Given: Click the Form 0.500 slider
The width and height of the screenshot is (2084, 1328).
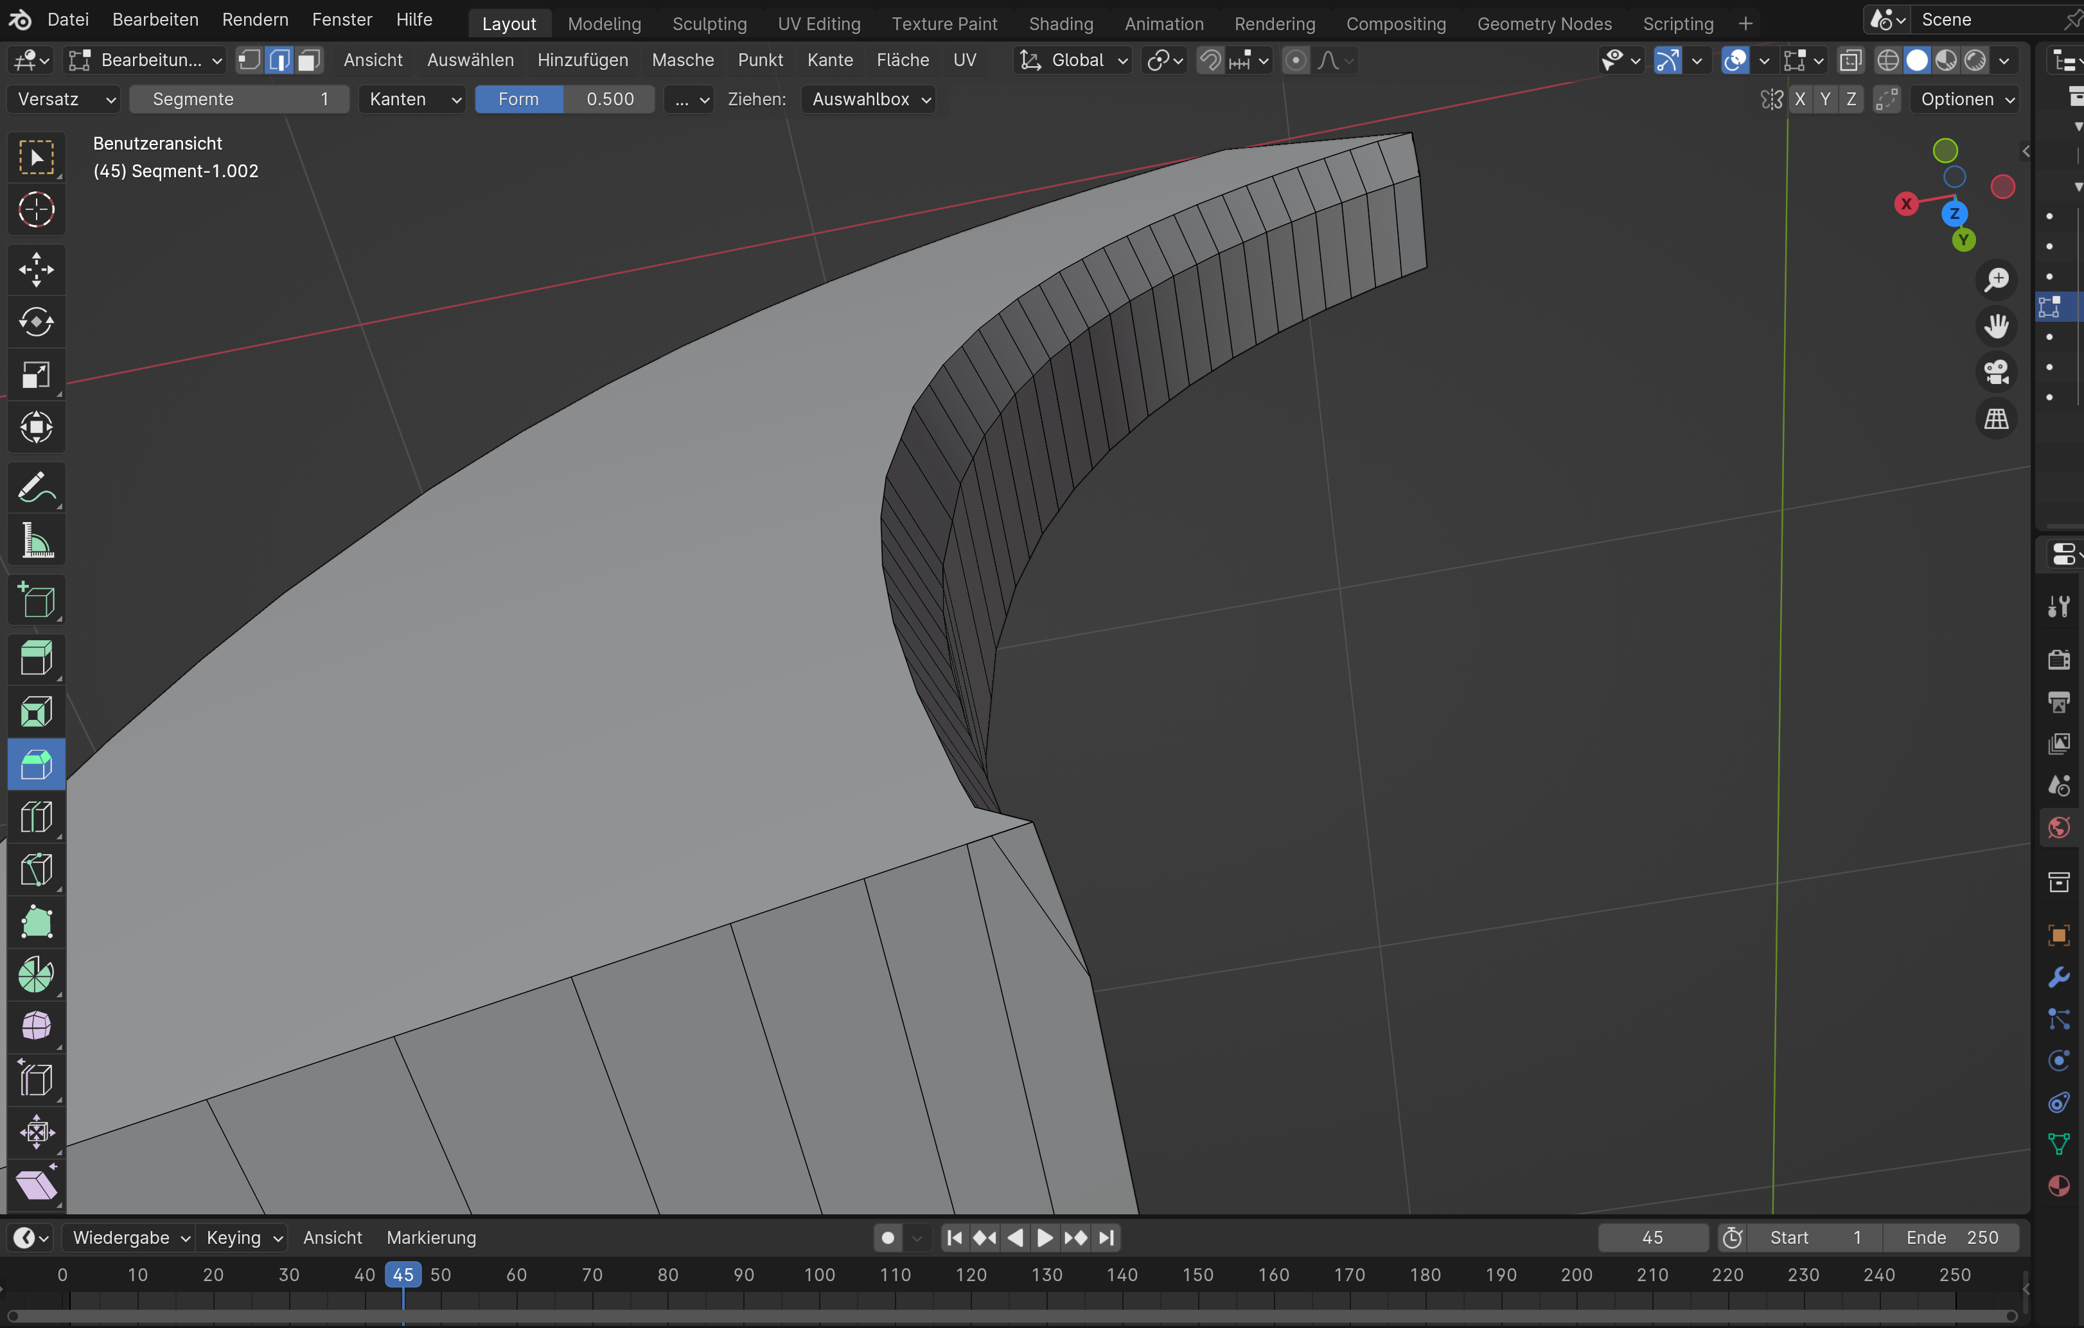Looking at the screenshot, I should click(564, 99).
